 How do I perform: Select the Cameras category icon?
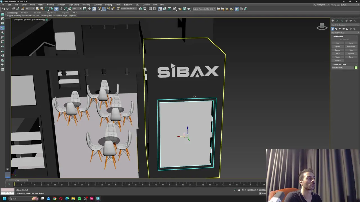coord(343,29)
